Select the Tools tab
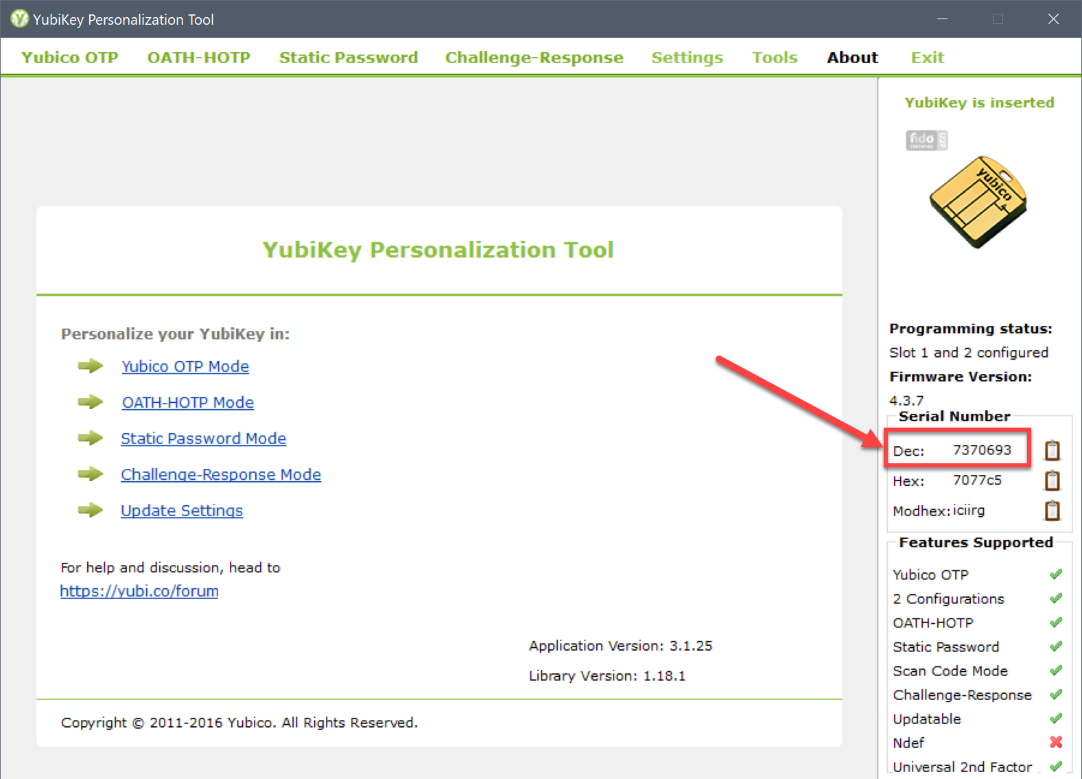1082x779 pixels. tap(775, 58)
